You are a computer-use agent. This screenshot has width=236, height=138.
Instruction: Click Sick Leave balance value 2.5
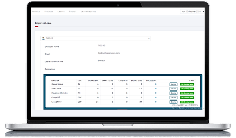pyautogui.click(x=140, y=88)
